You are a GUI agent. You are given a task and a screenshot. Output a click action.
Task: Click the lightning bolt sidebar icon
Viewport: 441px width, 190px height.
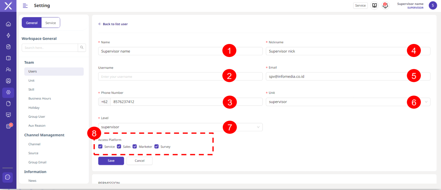click(8, 35)
